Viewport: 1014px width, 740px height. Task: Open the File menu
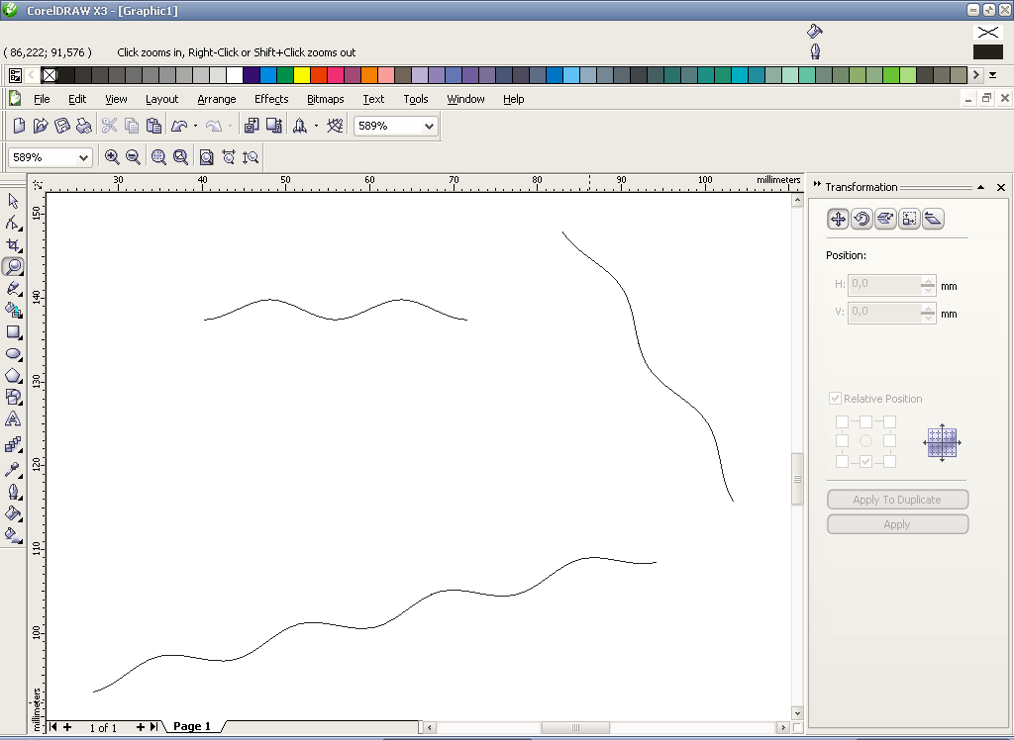(42, 99)
